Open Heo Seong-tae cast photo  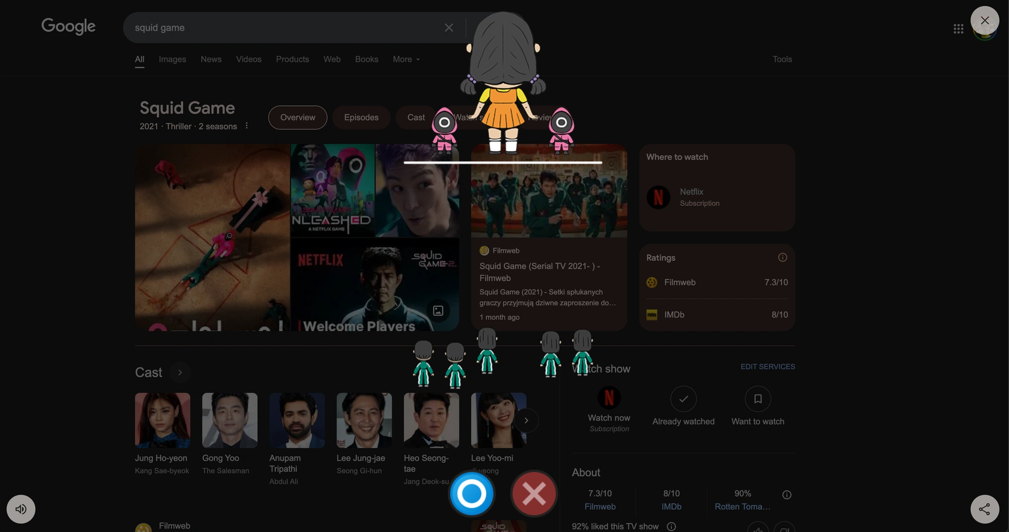[x=431, y=421]
